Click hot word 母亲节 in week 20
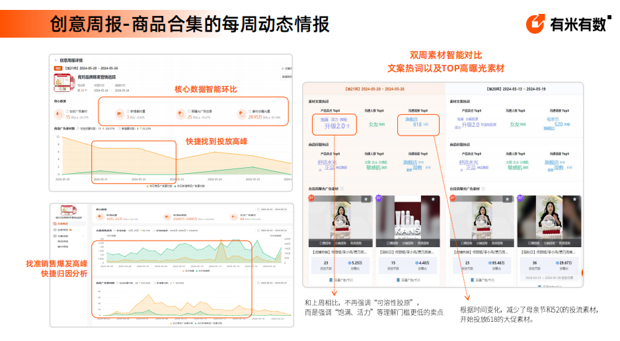Viewport: 620px width, 341px height. click(553, 119)
